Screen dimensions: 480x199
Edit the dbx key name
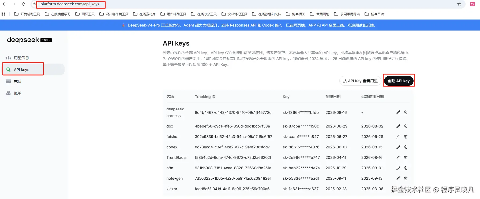click(398, 126)
